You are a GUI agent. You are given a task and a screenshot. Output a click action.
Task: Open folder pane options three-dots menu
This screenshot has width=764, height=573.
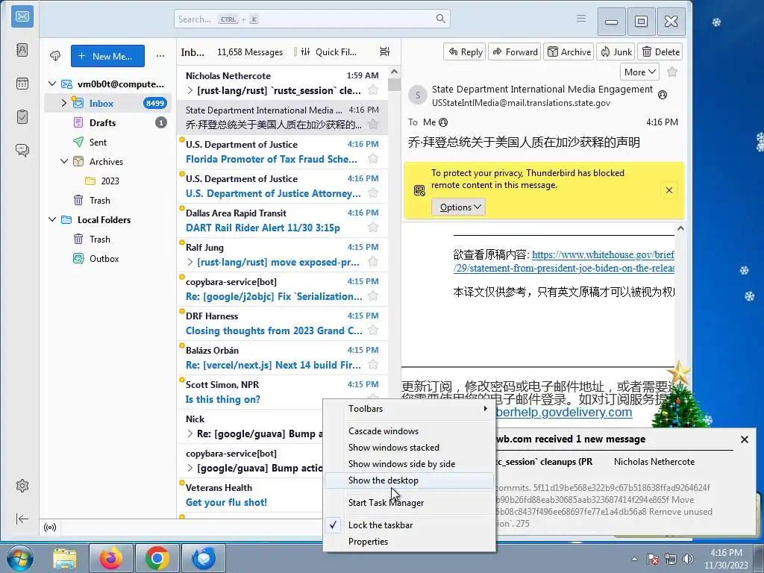[160, 56]
